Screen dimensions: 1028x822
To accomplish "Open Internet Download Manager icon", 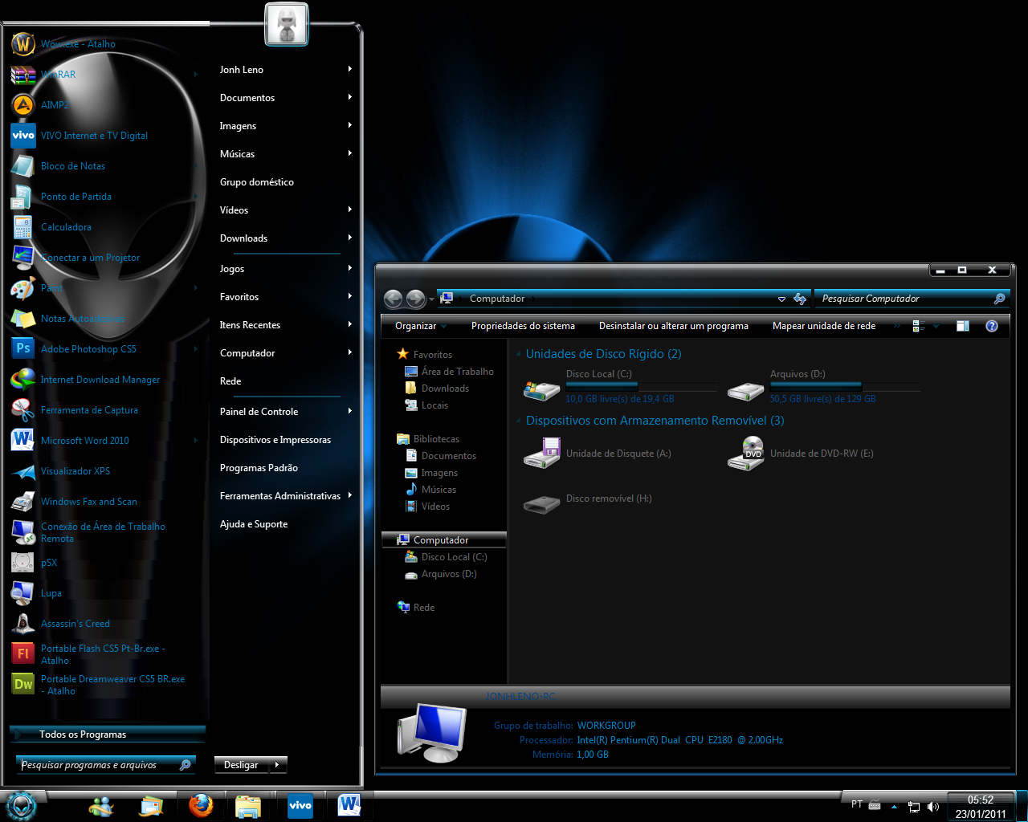I will pos(22,380).
